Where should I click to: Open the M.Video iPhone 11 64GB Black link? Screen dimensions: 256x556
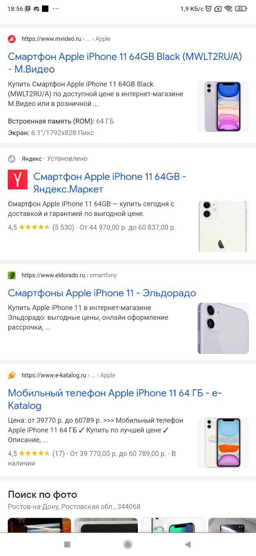(125, 63)
